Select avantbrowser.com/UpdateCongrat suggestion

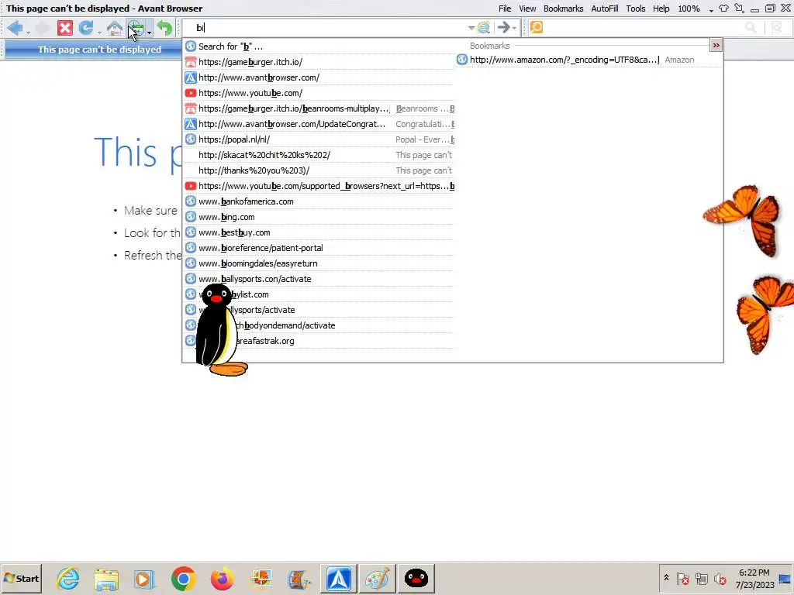point(319,124)
